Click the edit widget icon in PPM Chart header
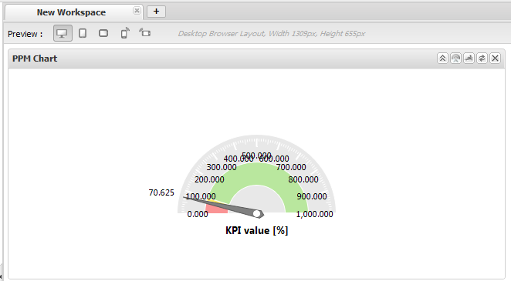Image resolution: width=511 pixels, height=281 pixels. [x=469, y=59]
